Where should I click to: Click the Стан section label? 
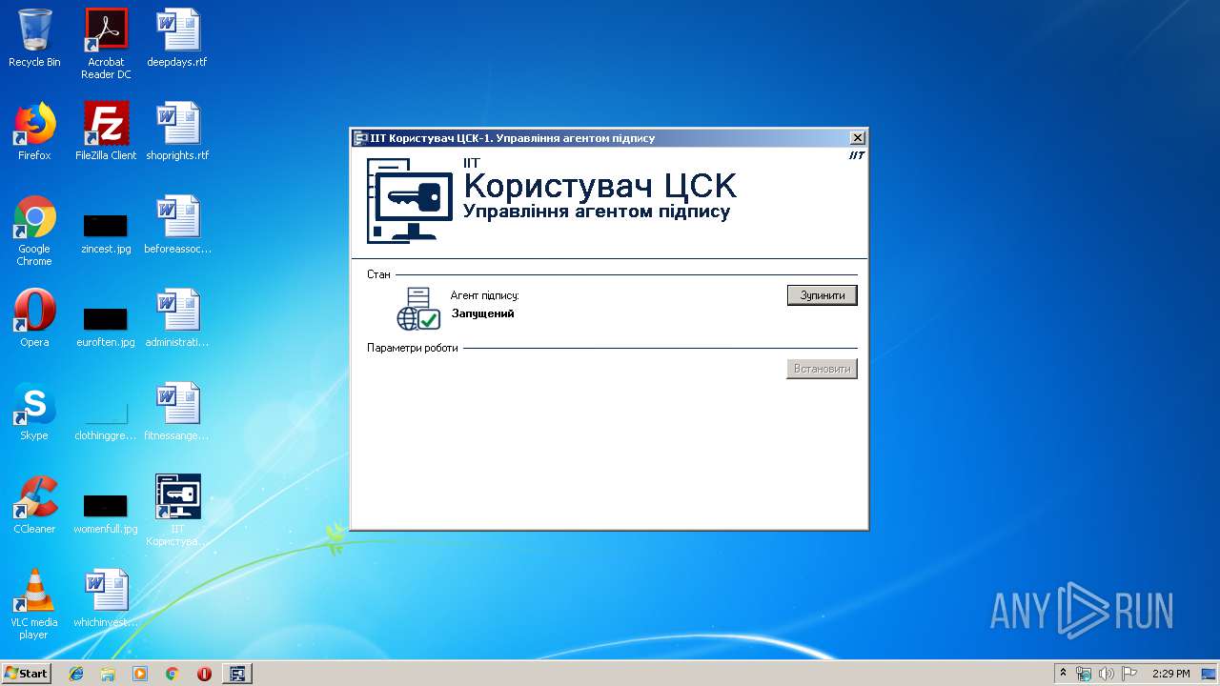(x=378, y=274)
